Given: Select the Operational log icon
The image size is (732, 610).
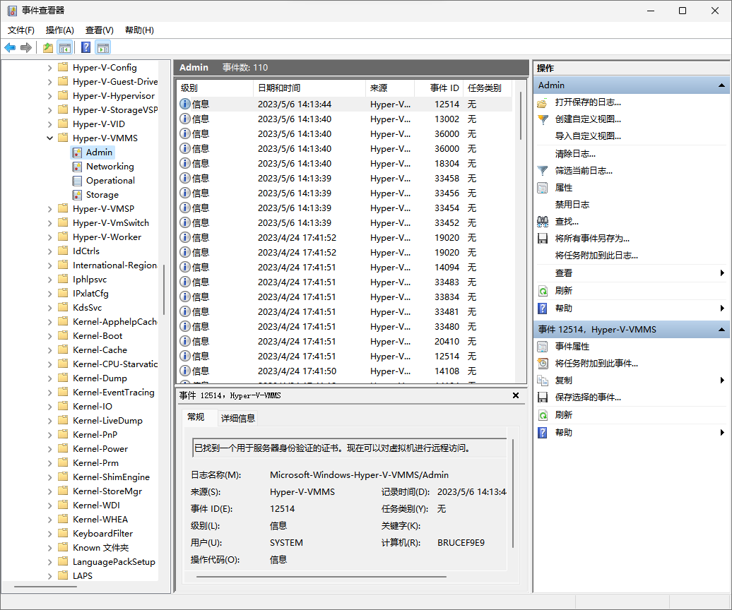Looking at the screenshot, I should [x=77, y=181].
